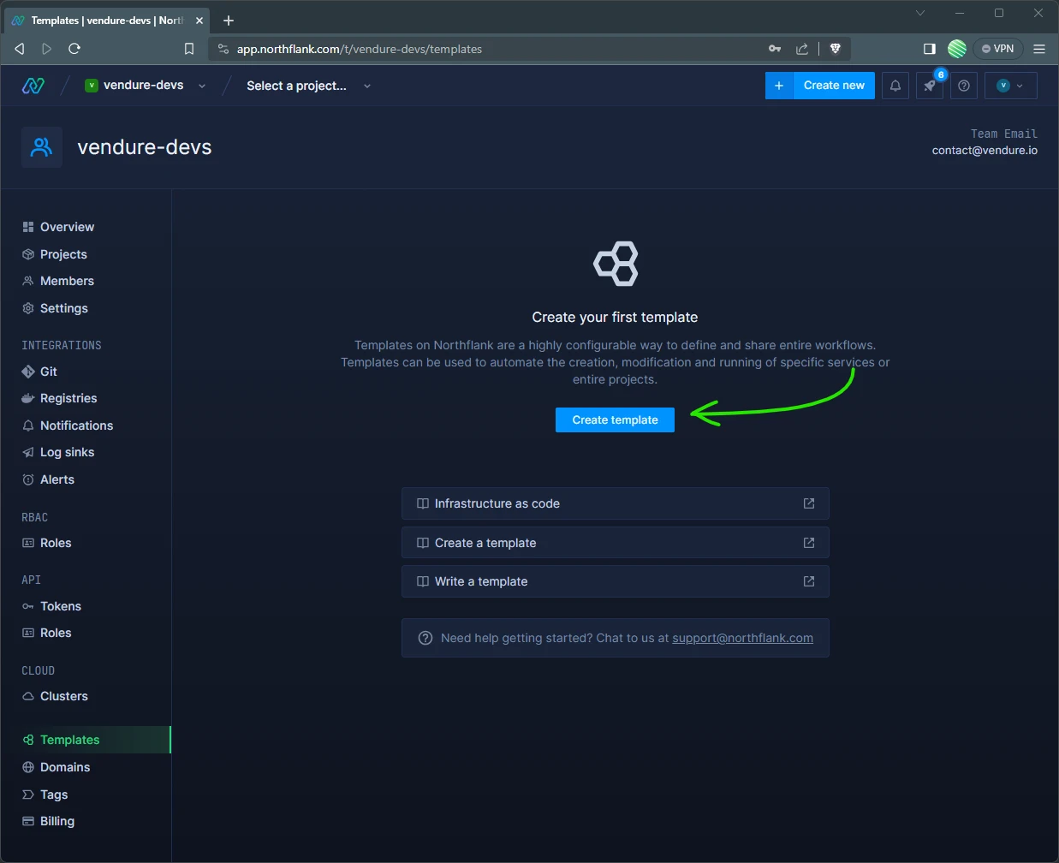This screenshot has width=1059, height=863.
Task: View Alerts in the sidebar
Action: click(x=56, y=479)
